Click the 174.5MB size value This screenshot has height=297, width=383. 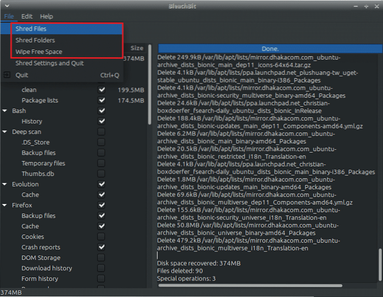(x=131, y=101)
